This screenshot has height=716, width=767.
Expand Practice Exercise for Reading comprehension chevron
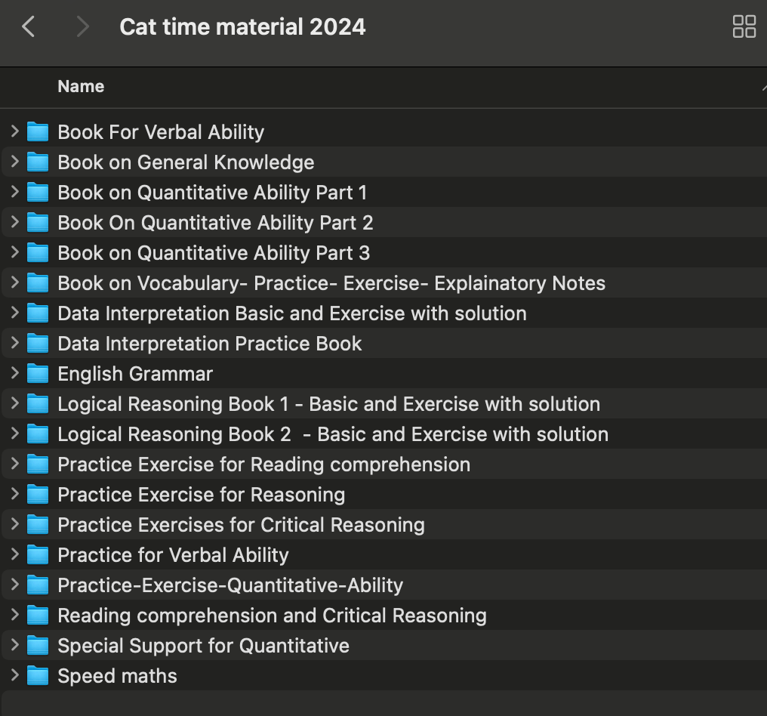point(14,464)
